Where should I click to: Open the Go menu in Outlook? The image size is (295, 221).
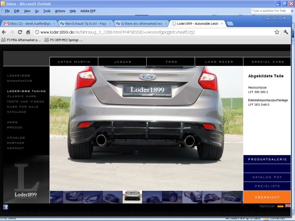point(37,11)
